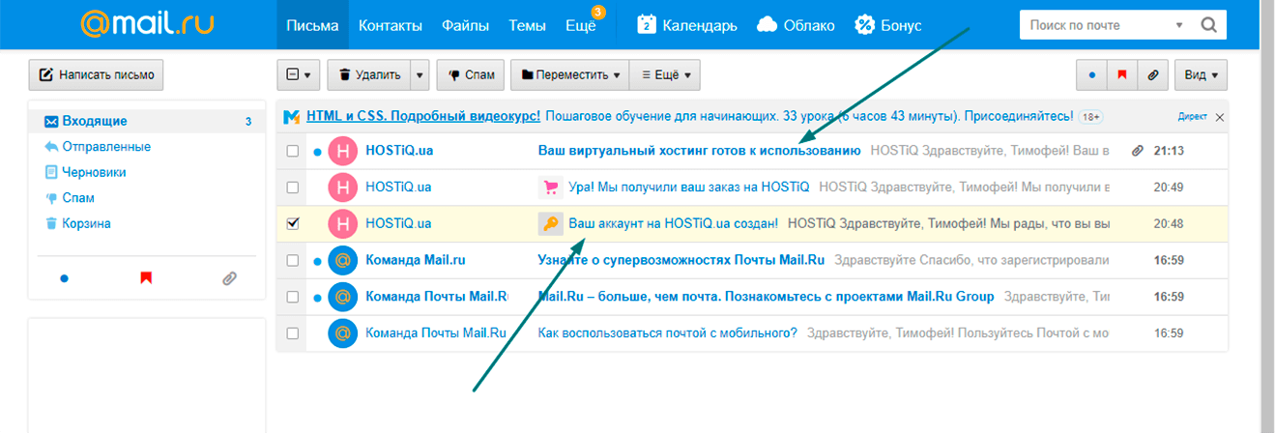
Task: Check the 'Mail.Ru – больше, чем почта' message checkbox
Action: click(x=293, y=297)
